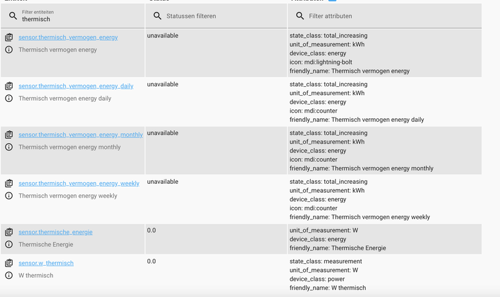The image size is (500, 297).
Task: Copy entity ID of sensor.thermisch_vermogen_energy
Action: [9, 38]
